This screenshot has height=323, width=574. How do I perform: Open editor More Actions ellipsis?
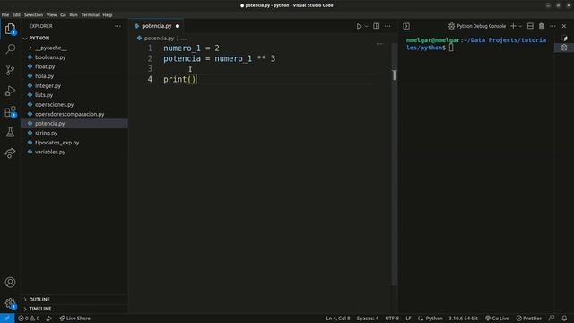(387, 26)
